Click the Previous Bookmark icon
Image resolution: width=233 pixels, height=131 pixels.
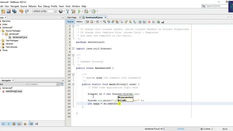[126, 22]
